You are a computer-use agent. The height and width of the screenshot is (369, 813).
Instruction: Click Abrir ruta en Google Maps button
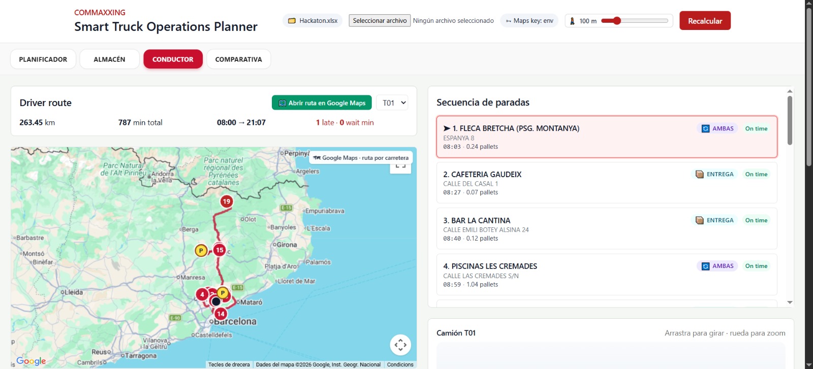tap(322, 103)
